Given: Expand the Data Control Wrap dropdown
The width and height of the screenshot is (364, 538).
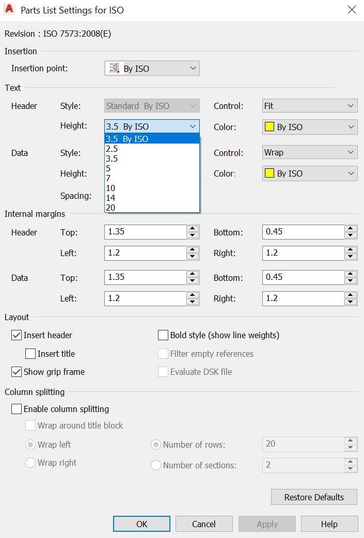Looking at the screenshot, I should coord(310,153).
